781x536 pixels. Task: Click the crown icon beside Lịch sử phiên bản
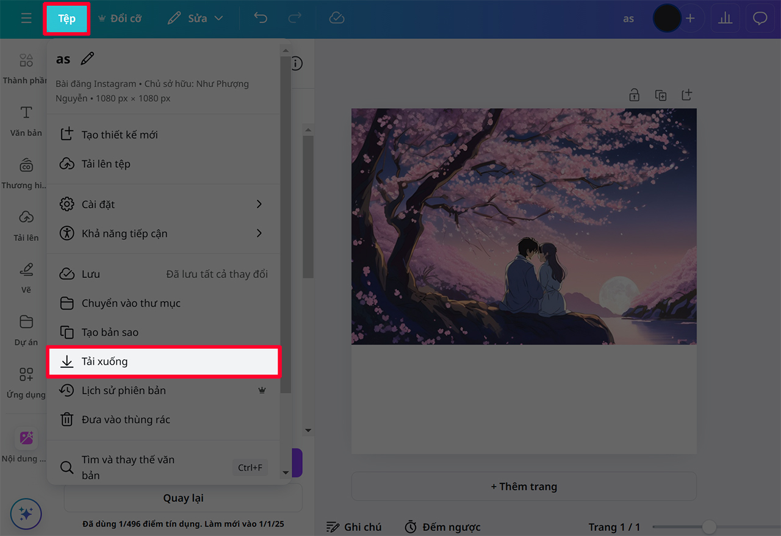pos(262,391)
